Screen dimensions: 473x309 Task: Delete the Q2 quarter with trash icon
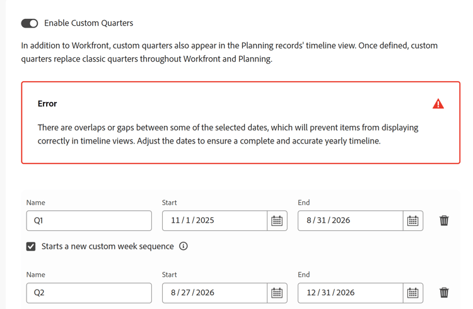click(x=444, y=293)
